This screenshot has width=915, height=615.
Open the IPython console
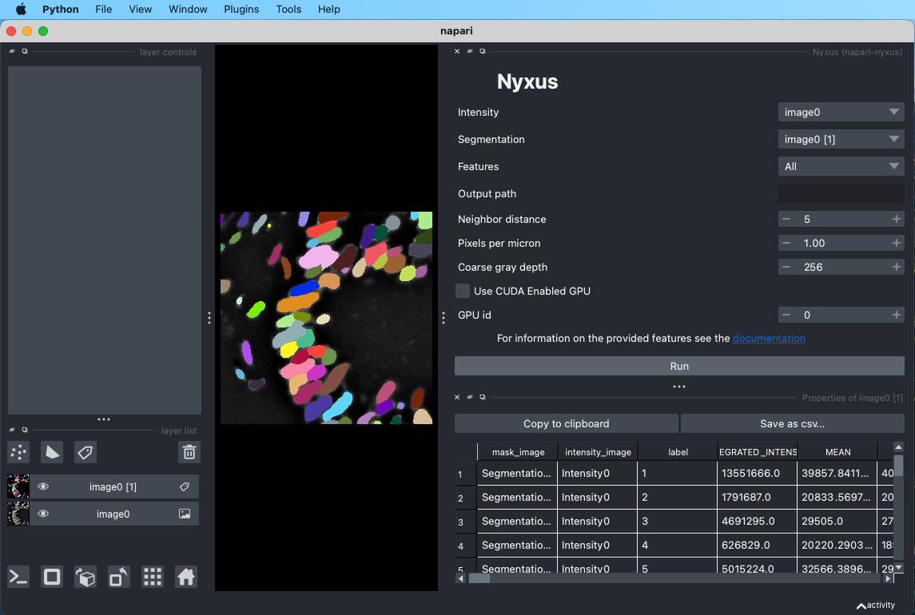[x=18, y=577]
